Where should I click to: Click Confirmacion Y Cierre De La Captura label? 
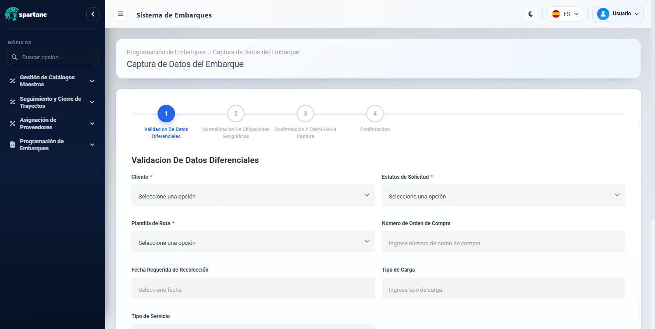click(306, 133)
